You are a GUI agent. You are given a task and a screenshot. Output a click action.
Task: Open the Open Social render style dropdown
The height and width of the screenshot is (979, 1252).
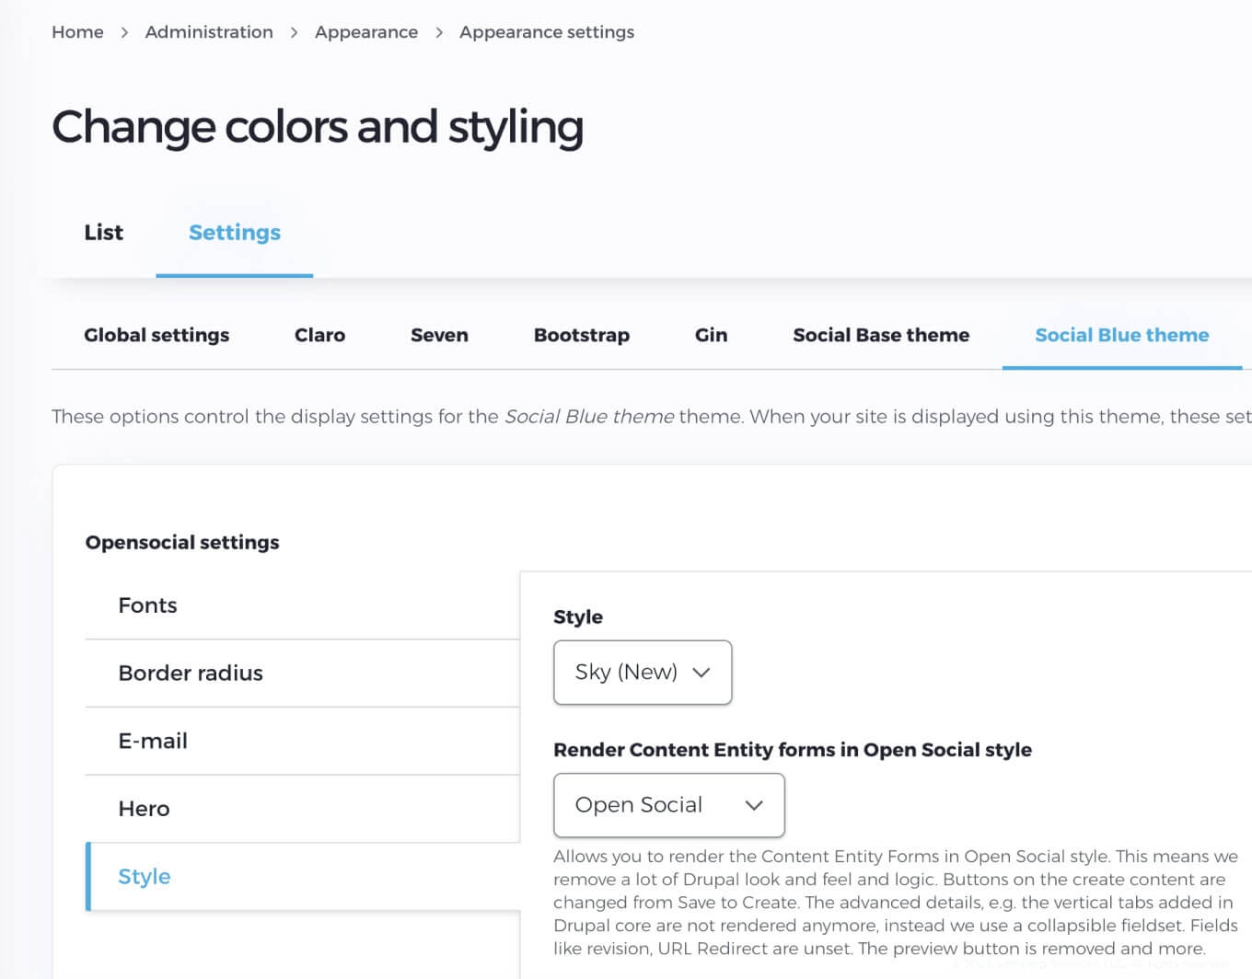(669, 805)
